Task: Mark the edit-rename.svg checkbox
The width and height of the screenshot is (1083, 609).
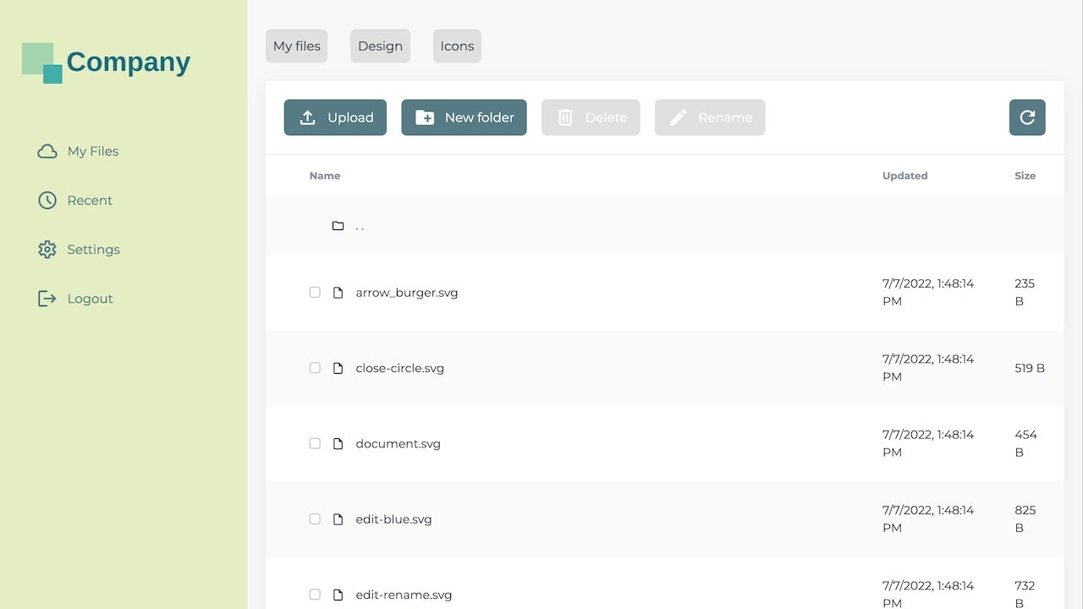Action: [315, 595]
